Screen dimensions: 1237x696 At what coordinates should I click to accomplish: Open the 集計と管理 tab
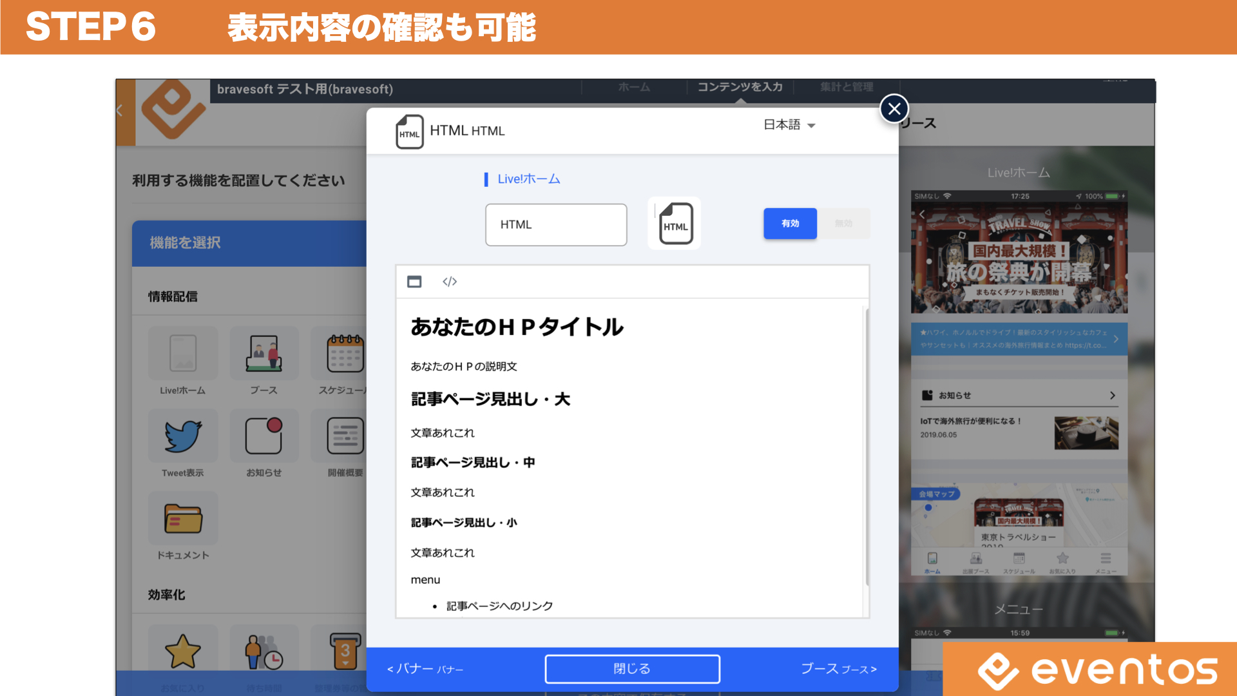pos(847,87)
